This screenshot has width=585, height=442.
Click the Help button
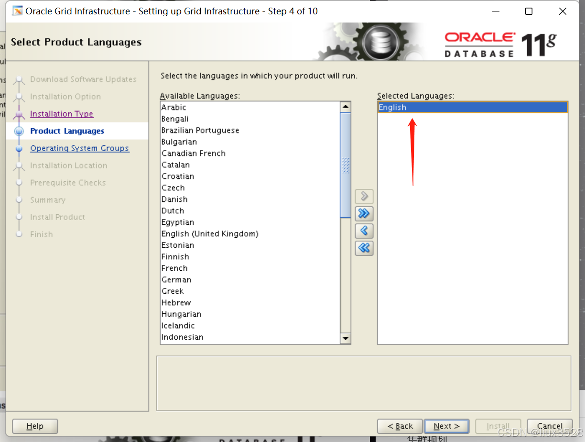point(35,426)
